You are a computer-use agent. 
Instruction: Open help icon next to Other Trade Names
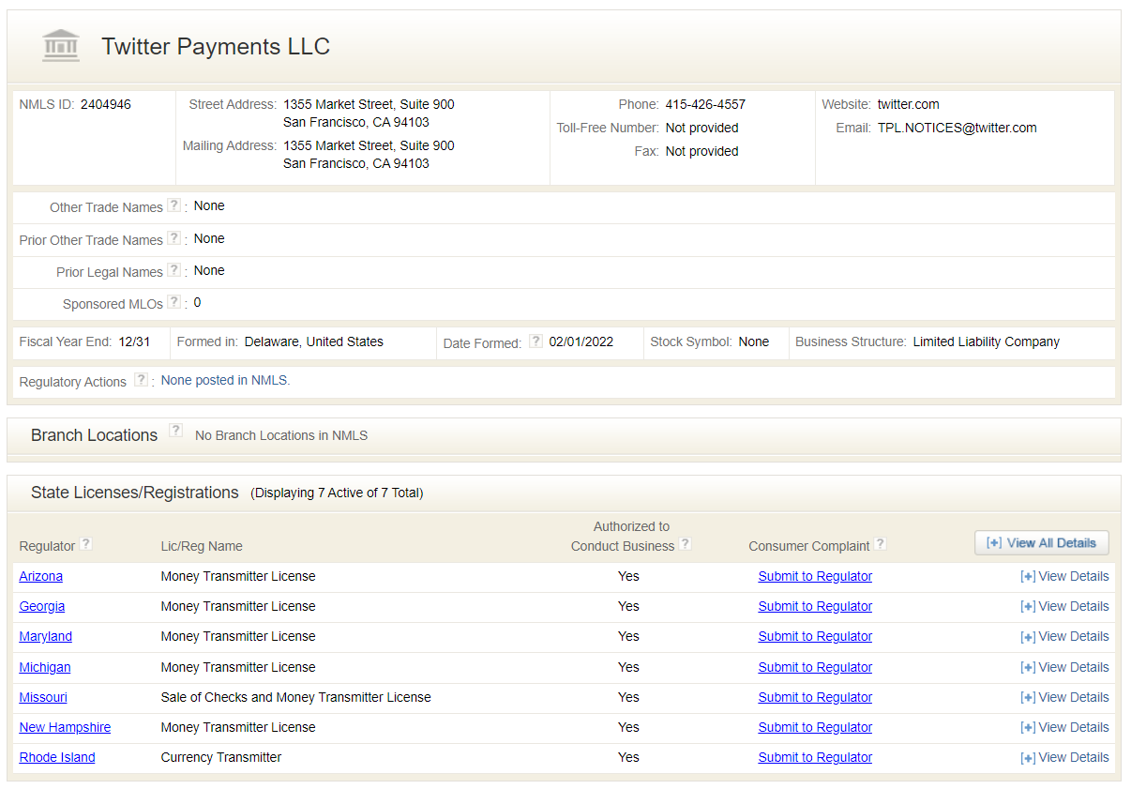[x=173, y=205]
